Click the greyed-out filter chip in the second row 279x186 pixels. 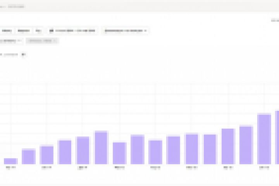pyautogui.click(x=42, y=41)
